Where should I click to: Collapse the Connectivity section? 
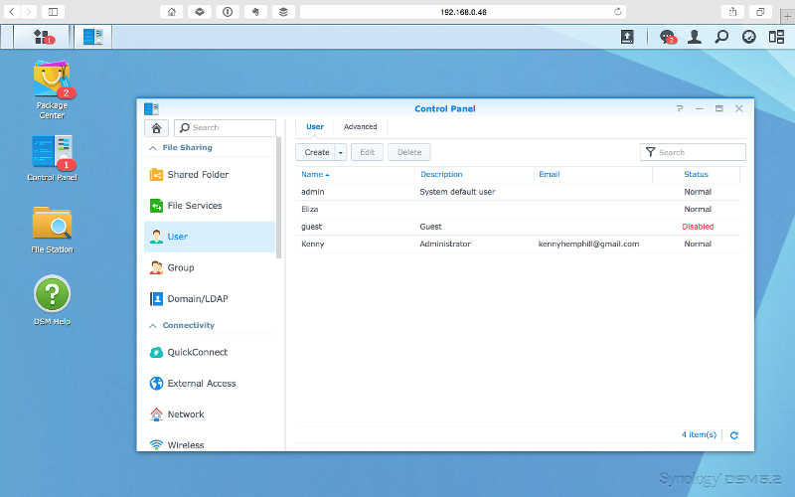point(153,326)
